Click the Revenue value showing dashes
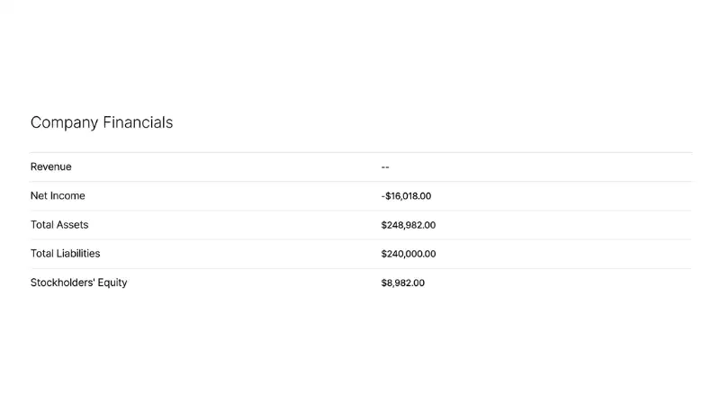The width and height of the screenshot is (720, 405). click(x=385, y=166)
